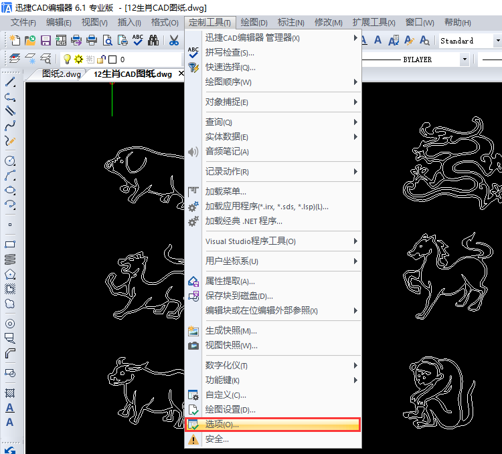The image size is (502, 454).
Task: Expand the 查询(Q) submenu
Action: pos(273,122)
